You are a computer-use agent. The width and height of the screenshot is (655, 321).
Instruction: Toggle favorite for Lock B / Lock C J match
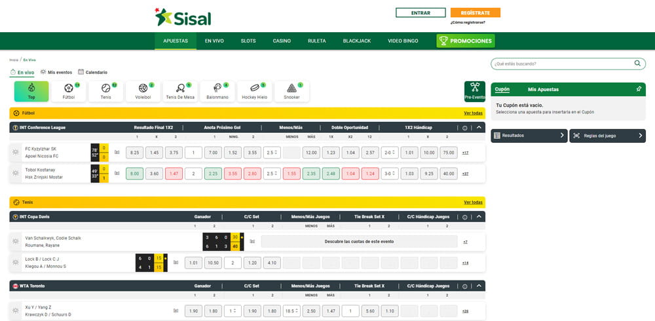tap(16, 263)
